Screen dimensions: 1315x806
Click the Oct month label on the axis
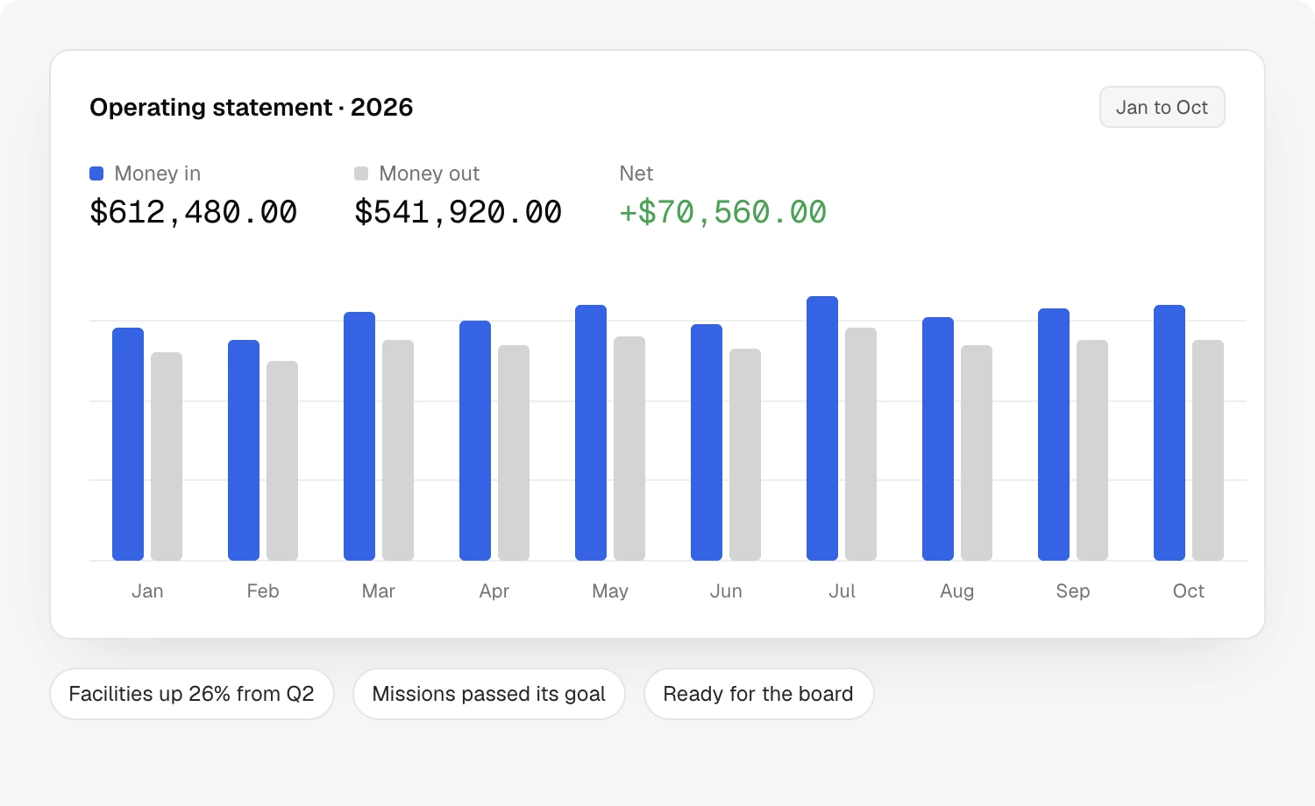[x=1189, y=591]
